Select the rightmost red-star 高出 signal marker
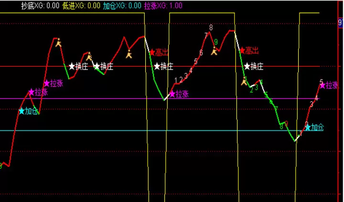 pyautogui.click(x=249, y=50)
